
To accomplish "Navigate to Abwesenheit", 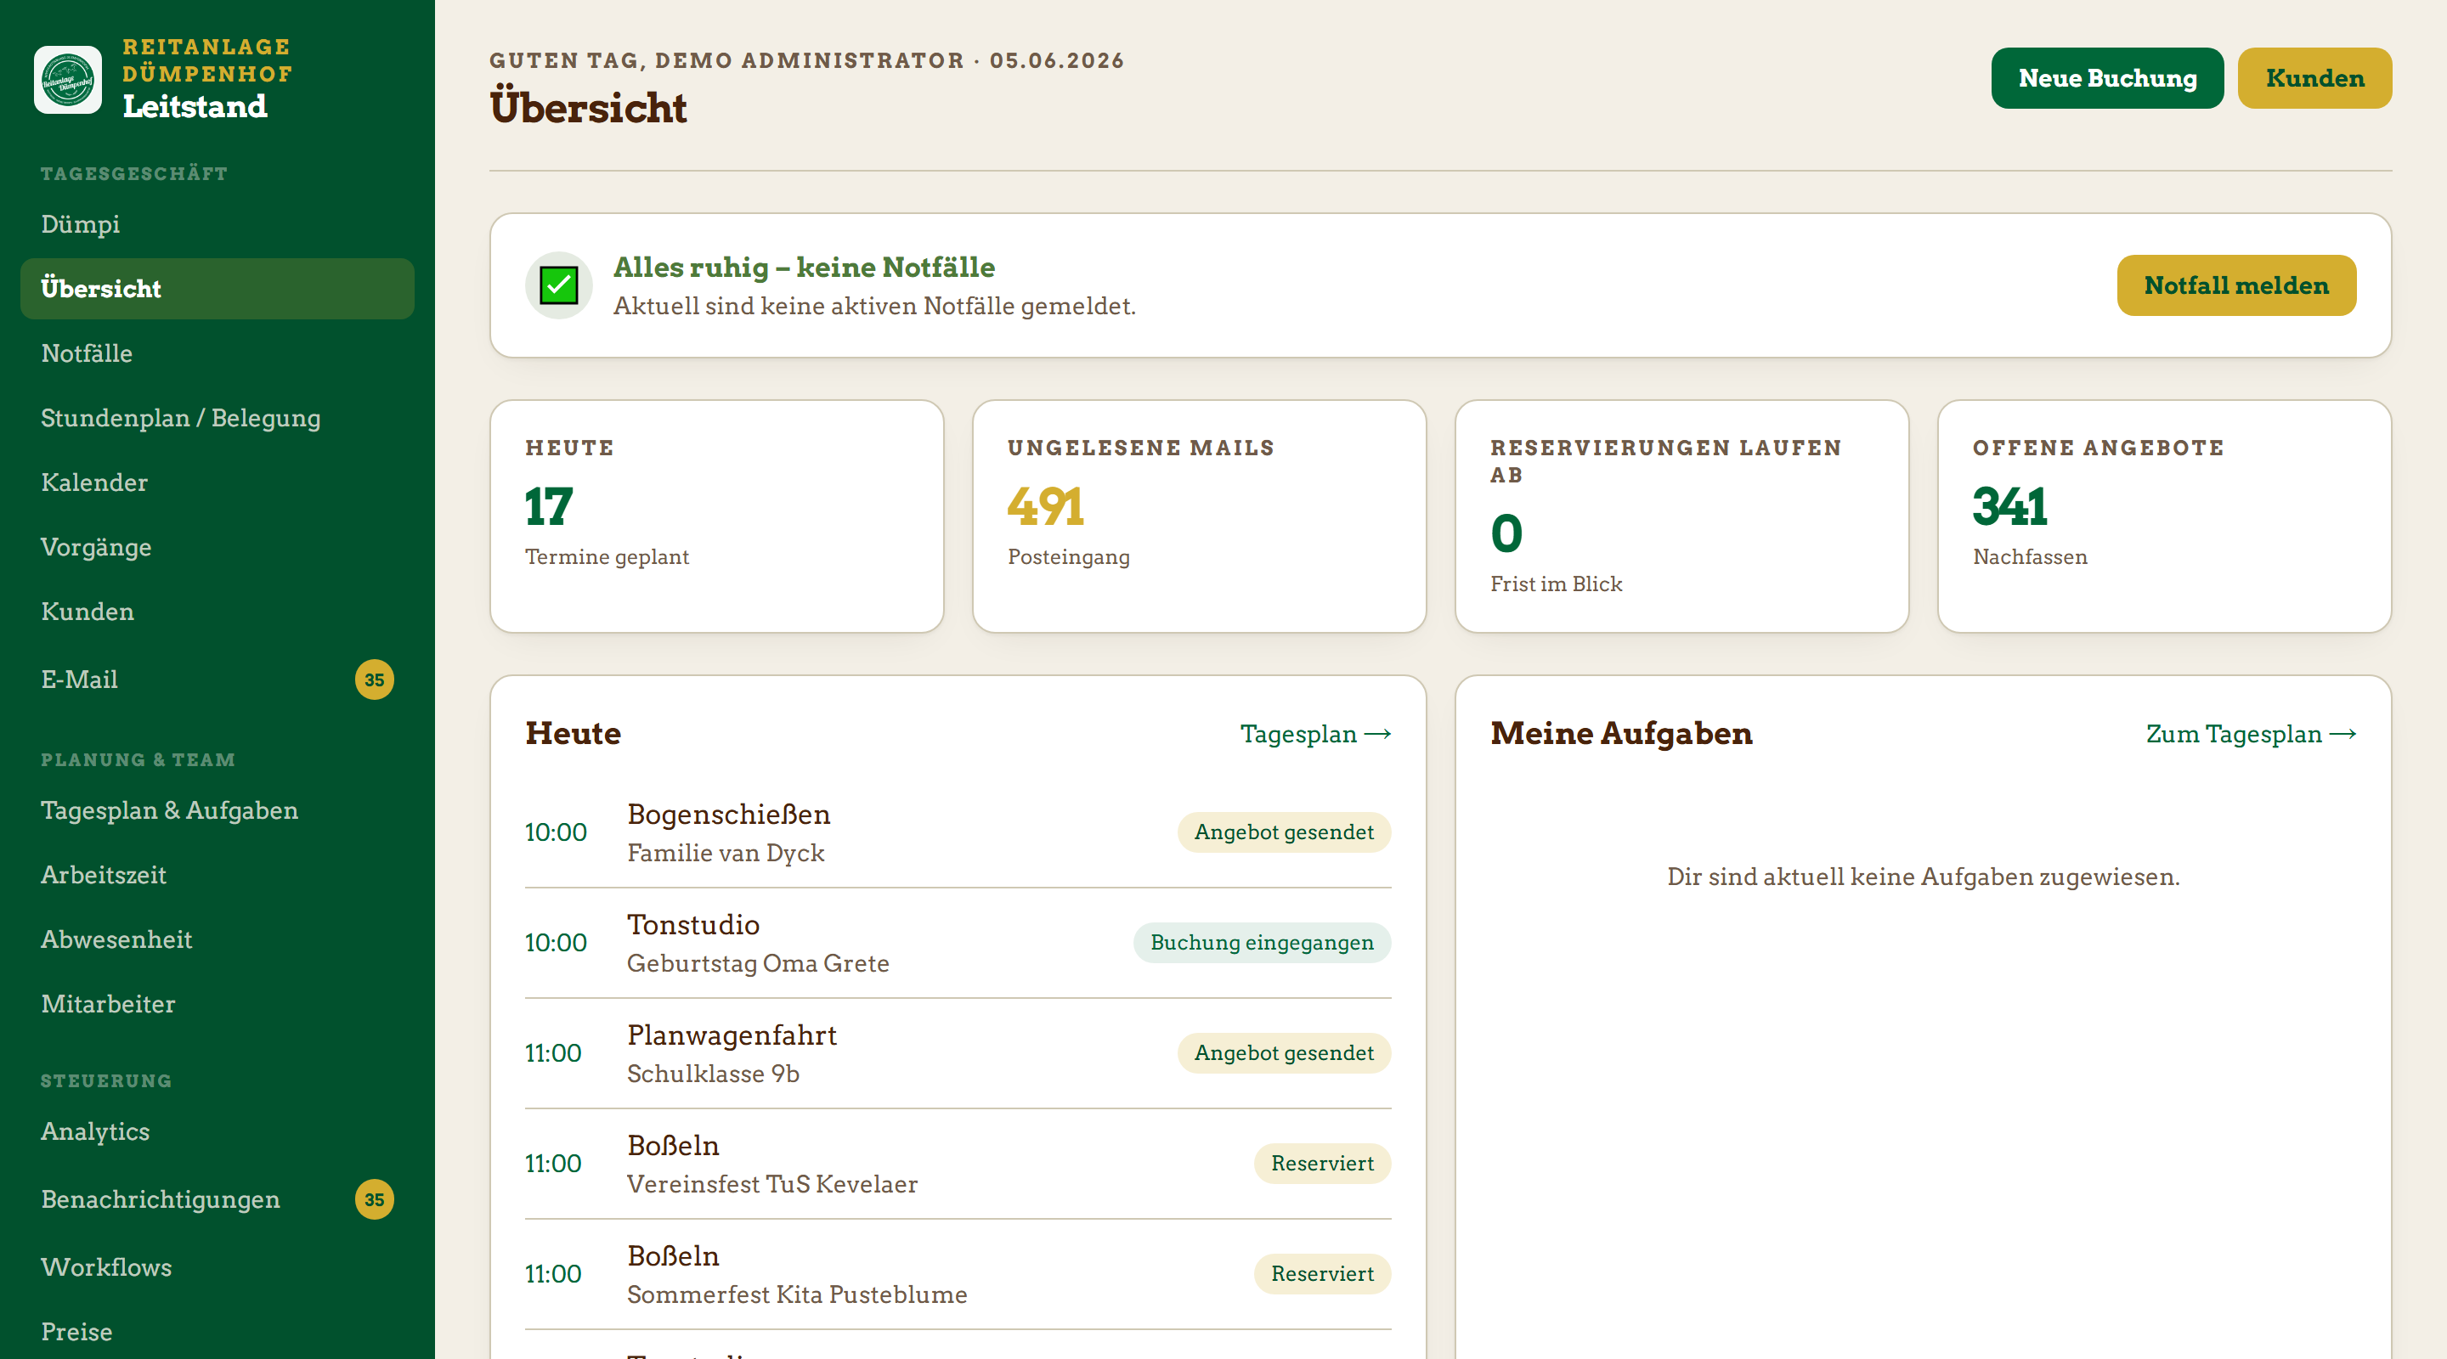I will 217,939.
